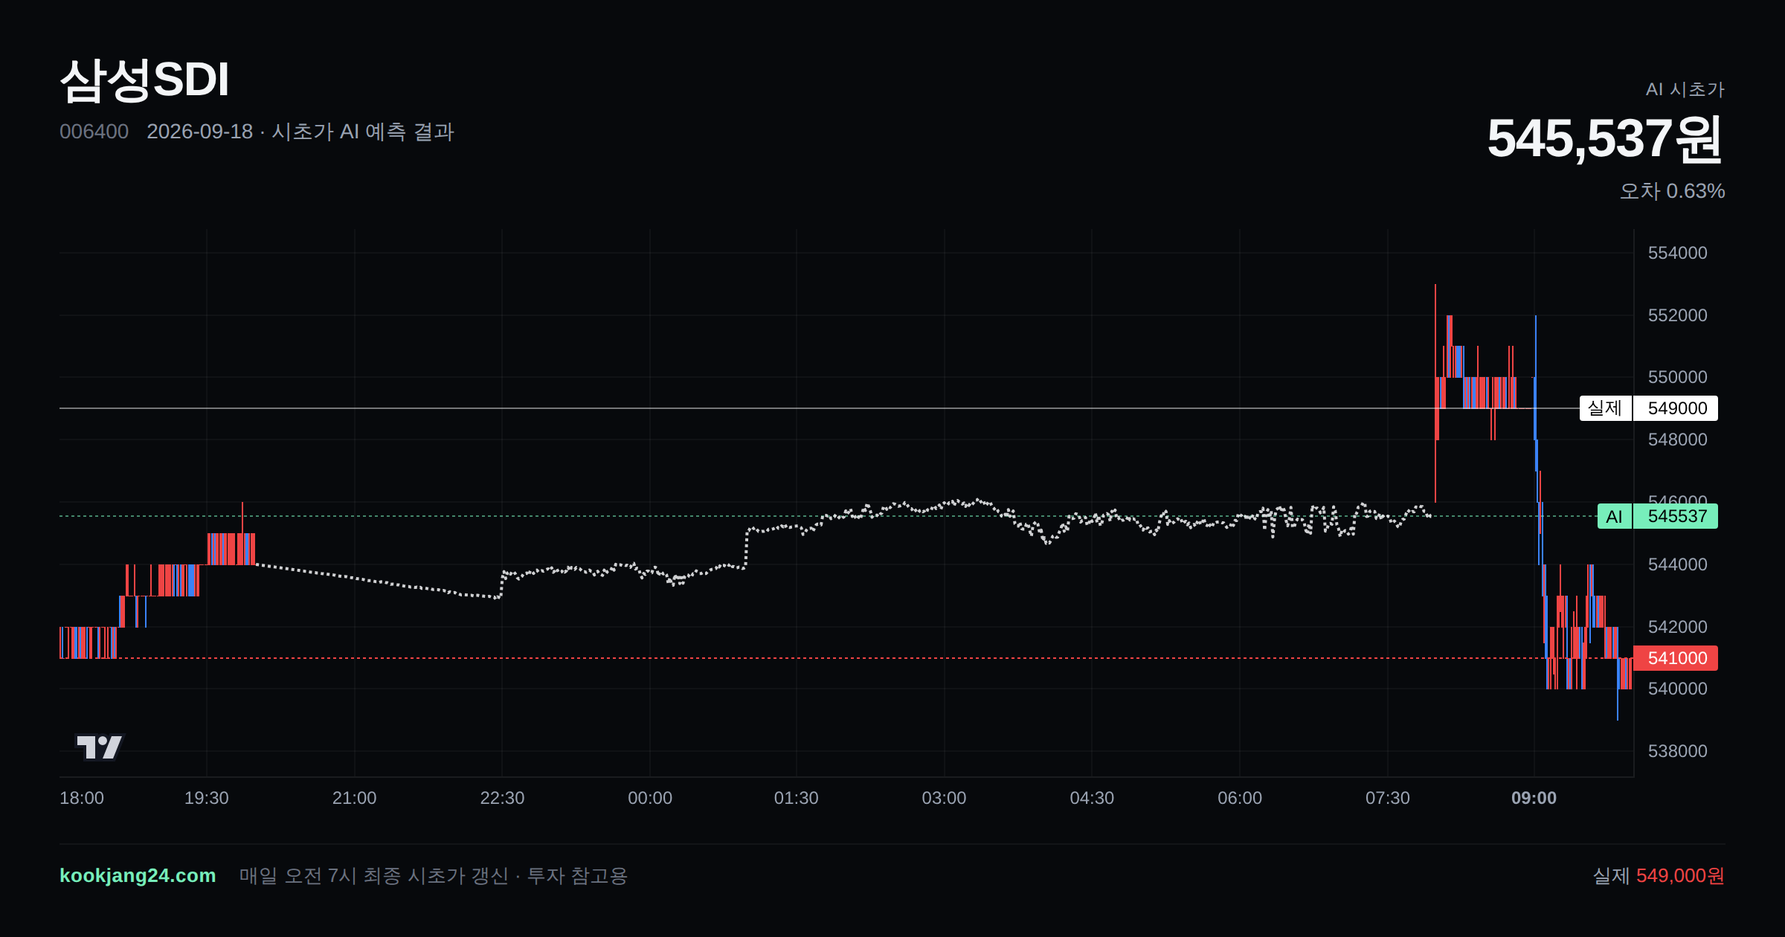The height and width of the screenshot is (937, 1785).
Task: Click the white 549000 price tag
Action: (1676, 408)
